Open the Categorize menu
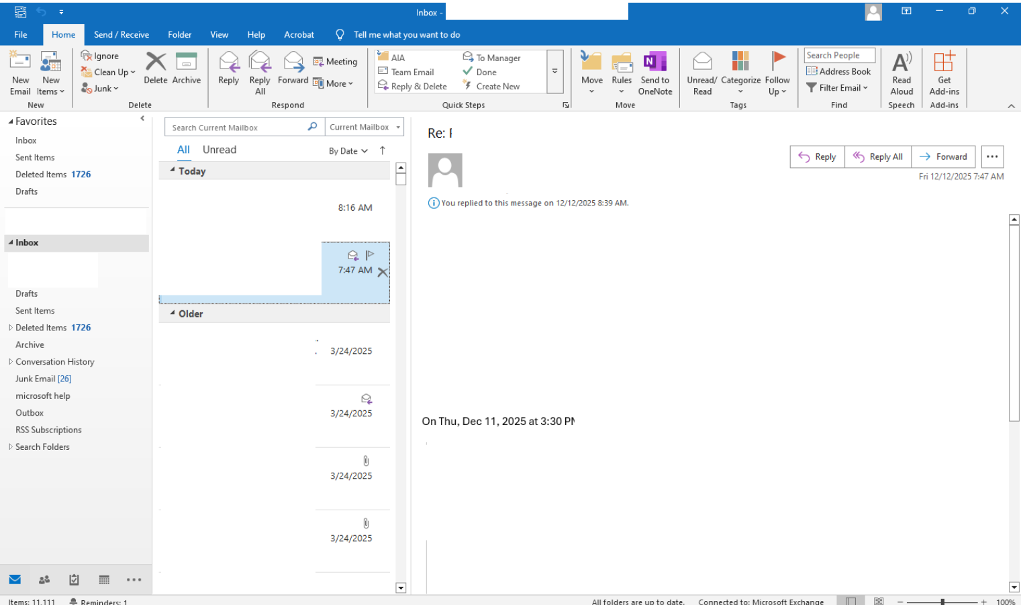The width and height of the screenshot is (1021, 605). pyautogui.click(x=740, y=73)
